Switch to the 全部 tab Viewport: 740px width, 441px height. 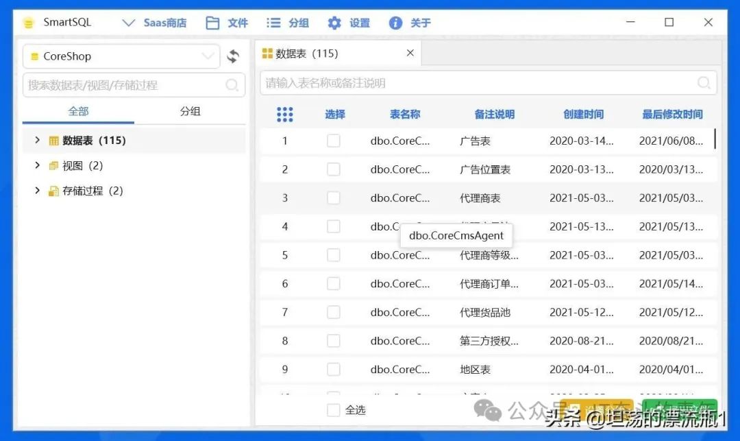78,111
